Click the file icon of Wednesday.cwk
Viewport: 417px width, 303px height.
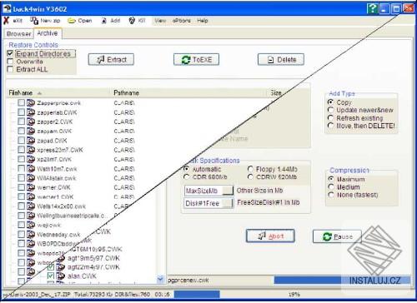(31, 235)
